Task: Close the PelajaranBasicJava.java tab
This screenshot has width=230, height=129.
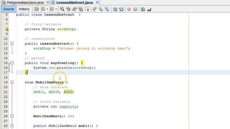Action: click(x=48, y=3)
